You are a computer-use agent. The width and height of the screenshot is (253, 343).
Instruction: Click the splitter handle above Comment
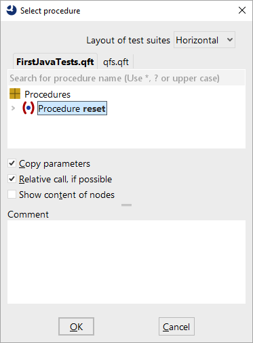coord(126,205)
